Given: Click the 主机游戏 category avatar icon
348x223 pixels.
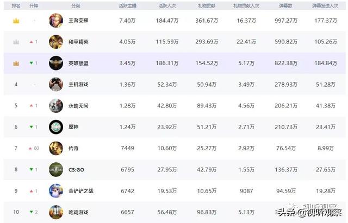Looking at the screenshot, I should click(55, 84).
